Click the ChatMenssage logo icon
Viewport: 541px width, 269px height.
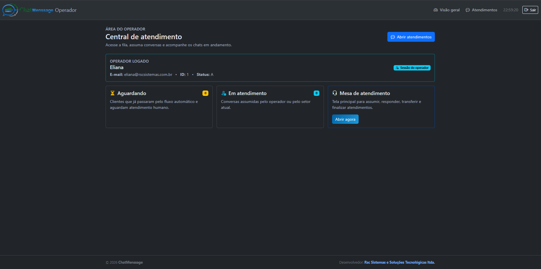pyautogui.click(x=10, y=10)
